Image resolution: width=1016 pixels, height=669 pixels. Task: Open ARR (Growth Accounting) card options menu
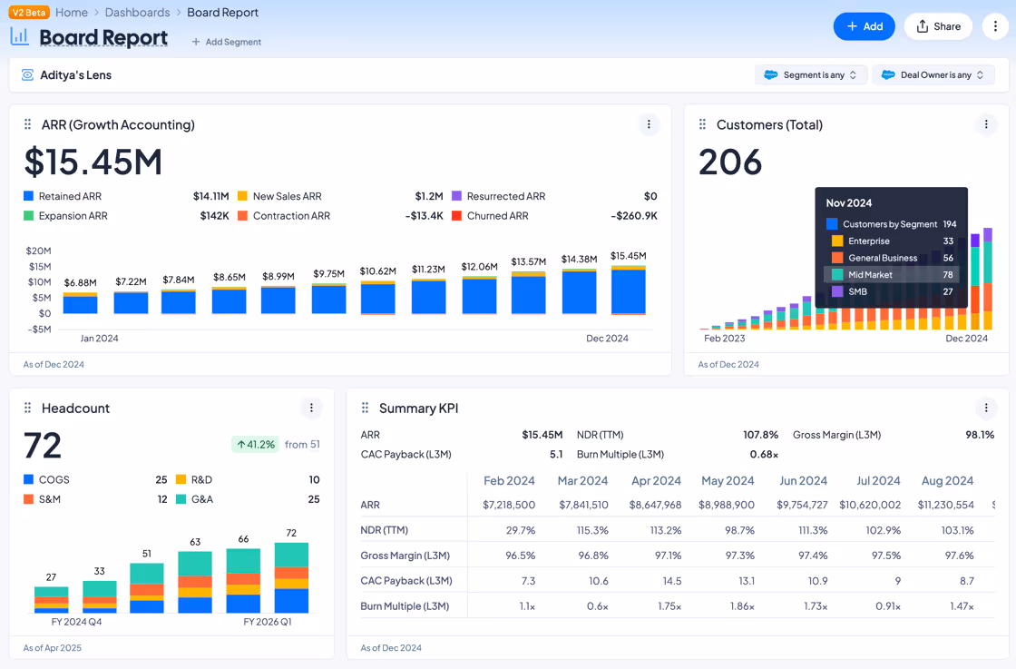click(649, 124)
